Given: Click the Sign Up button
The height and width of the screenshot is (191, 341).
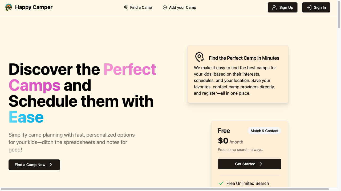Looking at the screenshot, I should [282, 7].
